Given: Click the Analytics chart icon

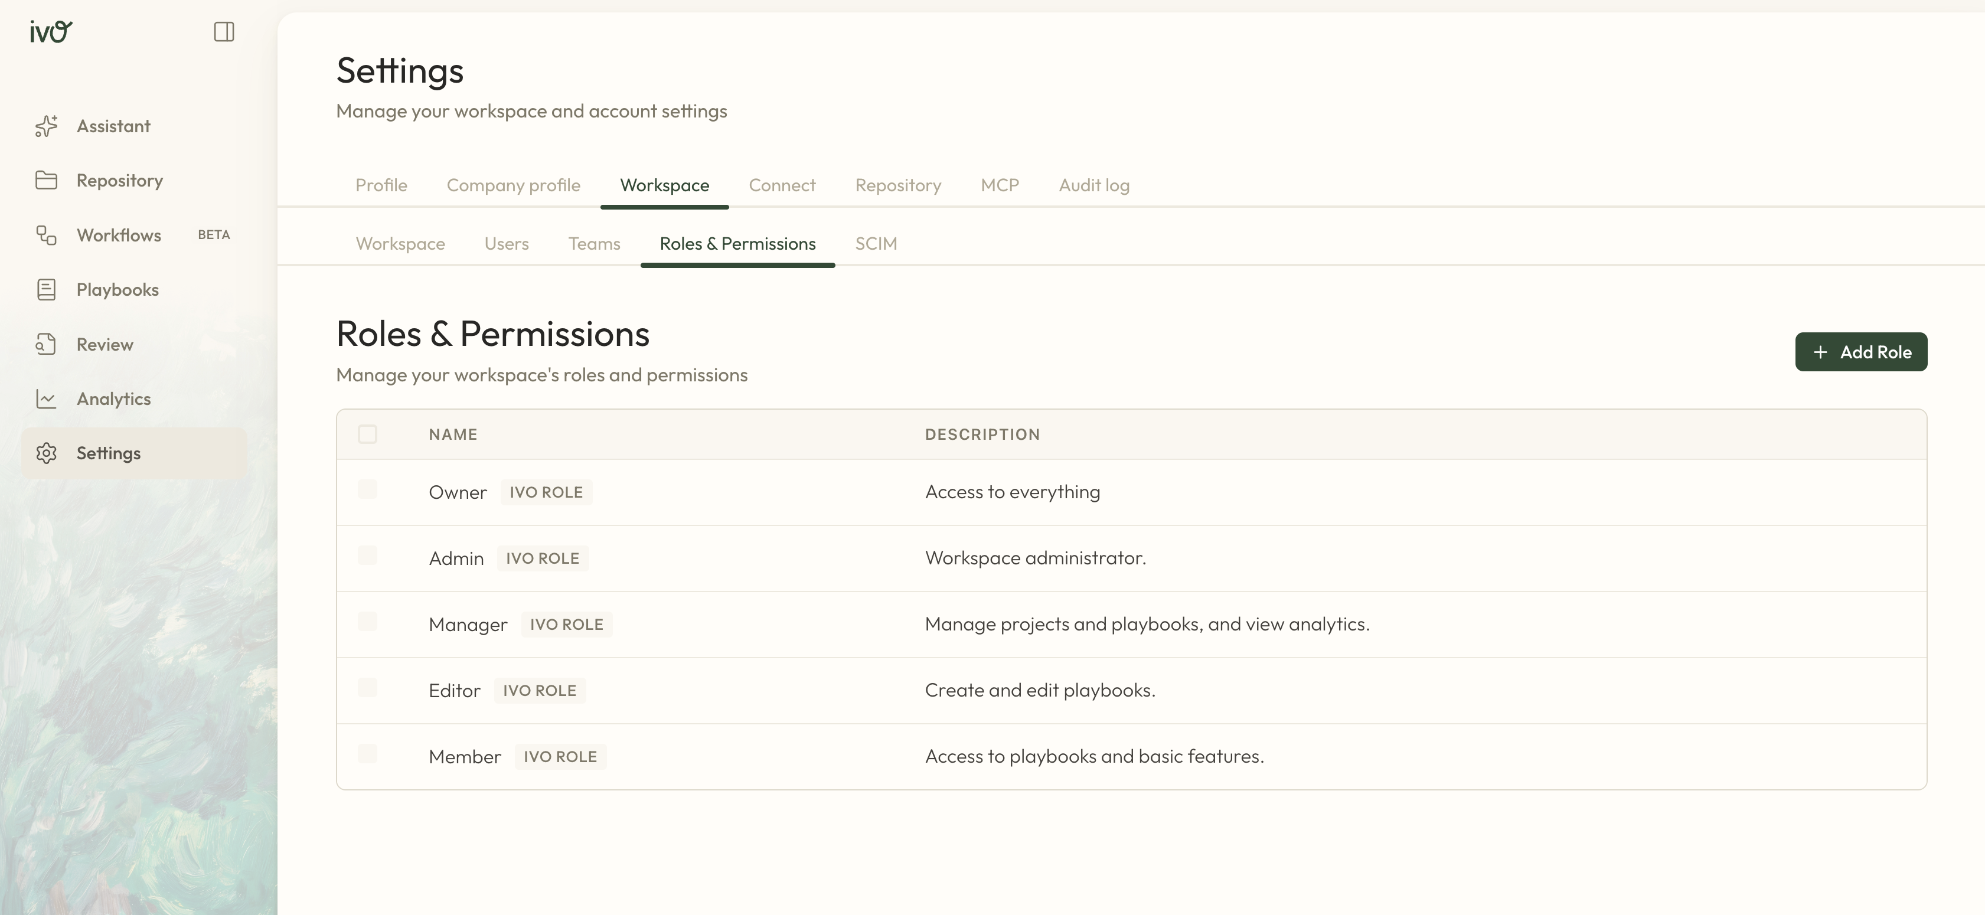Looking at the screenshot, I should pyautogui.click(x=46, y=399).
